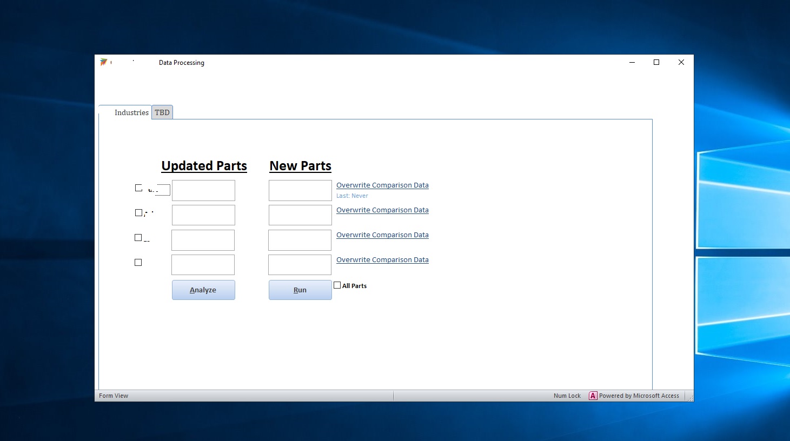This screenshot has width=790, height=441.
Task: Focus the third New Parts input box
Action: (300, 240)
